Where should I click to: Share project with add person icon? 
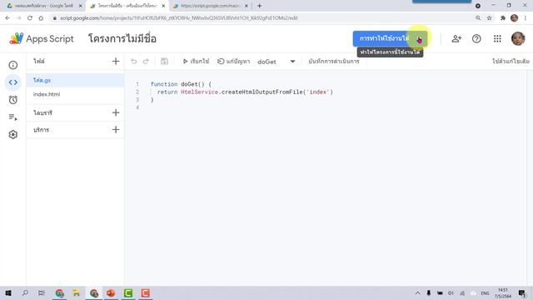456,39
